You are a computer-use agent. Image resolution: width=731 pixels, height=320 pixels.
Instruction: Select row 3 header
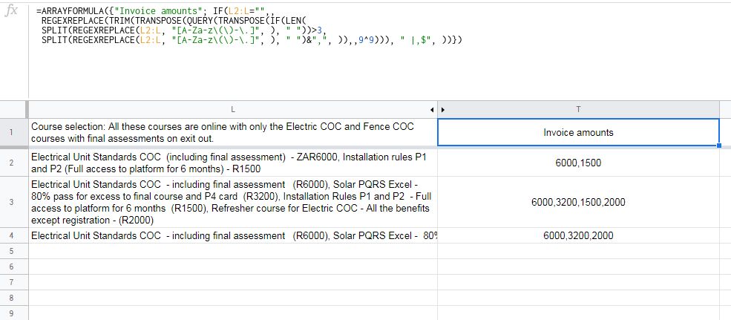click(x=14, y=202)
